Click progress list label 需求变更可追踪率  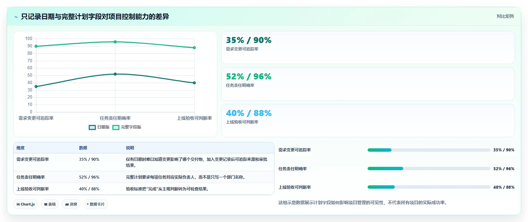(295, 150)
